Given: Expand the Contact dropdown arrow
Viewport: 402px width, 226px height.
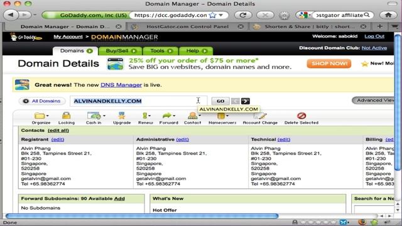Looking at the screenshot, I should click(x=200, y=116).
